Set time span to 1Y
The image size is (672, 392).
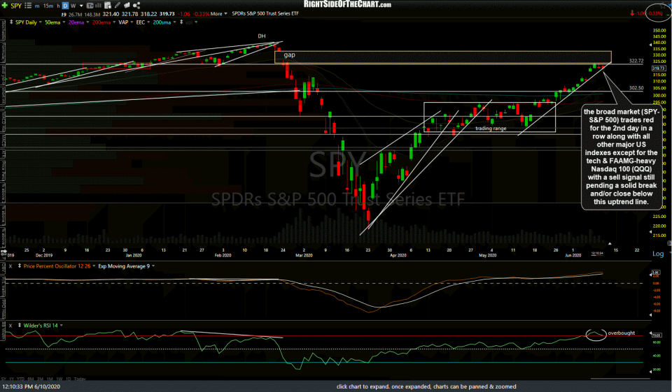(x=12, y=379)
